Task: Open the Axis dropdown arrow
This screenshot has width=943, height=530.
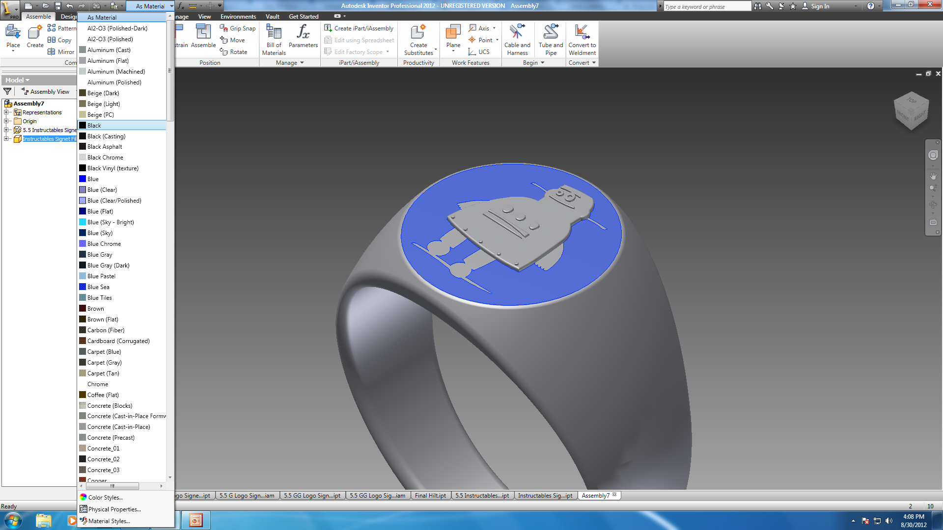Action: point(494,28)
